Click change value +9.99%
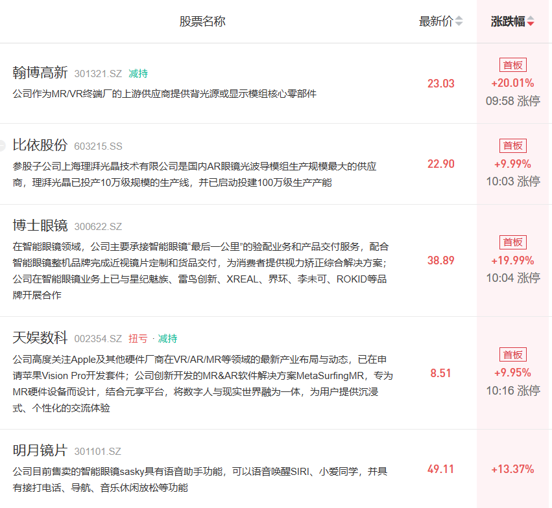Viewport: 552px width, 508px height. [512, 164]
